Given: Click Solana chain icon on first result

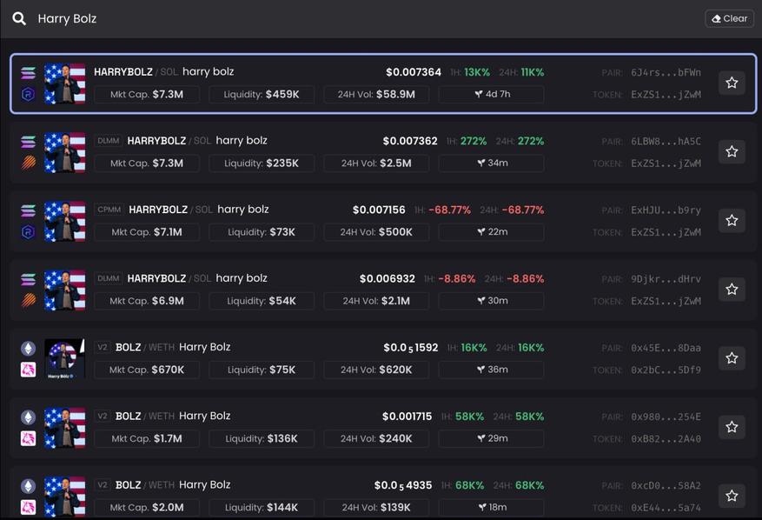Looking at the screenshot, I should (29, 73).
